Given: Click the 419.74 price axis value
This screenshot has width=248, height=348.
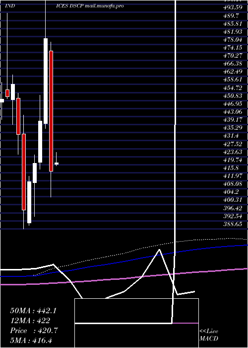Looking at the screenshot, I should pyautogui.click(x=233, y=160).
